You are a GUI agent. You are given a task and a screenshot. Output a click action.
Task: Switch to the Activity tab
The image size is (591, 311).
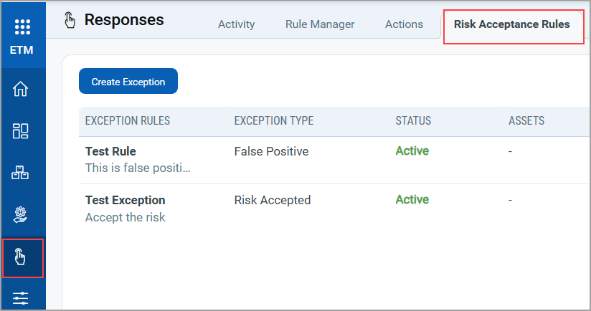click(x=236, y=24)
